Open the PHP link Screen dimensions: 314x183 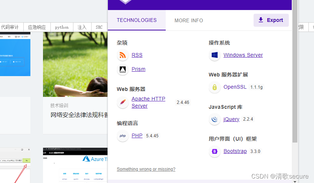137,135
